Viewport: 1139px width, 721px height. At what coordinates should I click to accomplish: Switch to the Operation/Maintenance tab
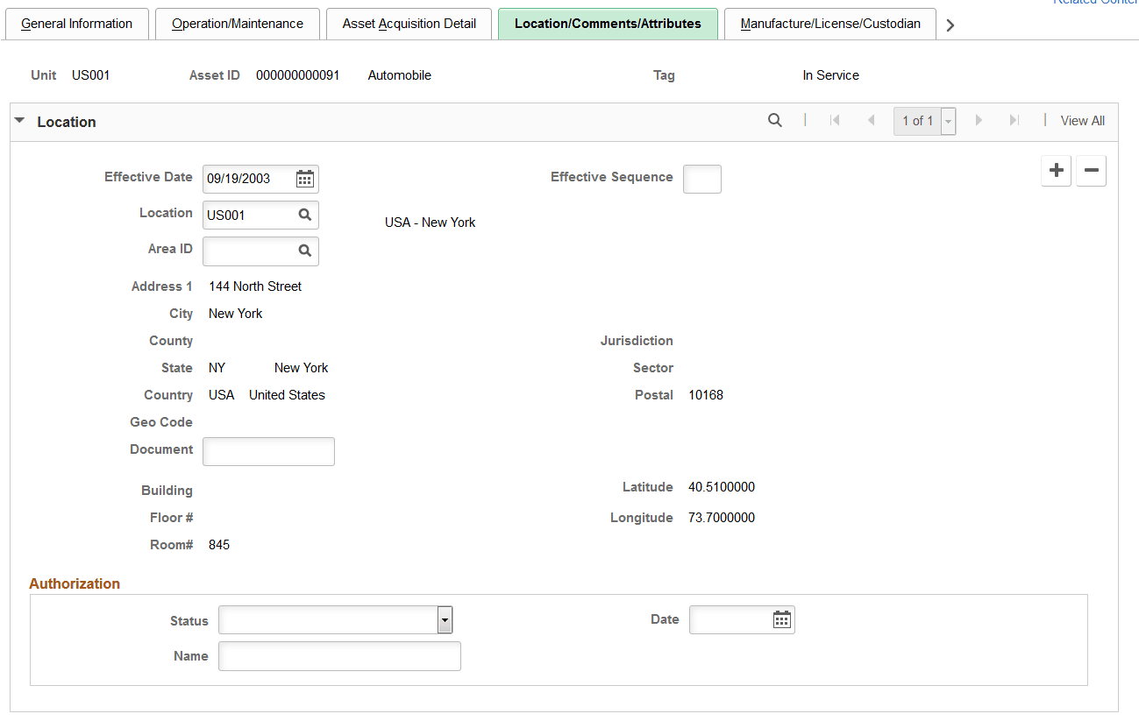tap(237, 24)
